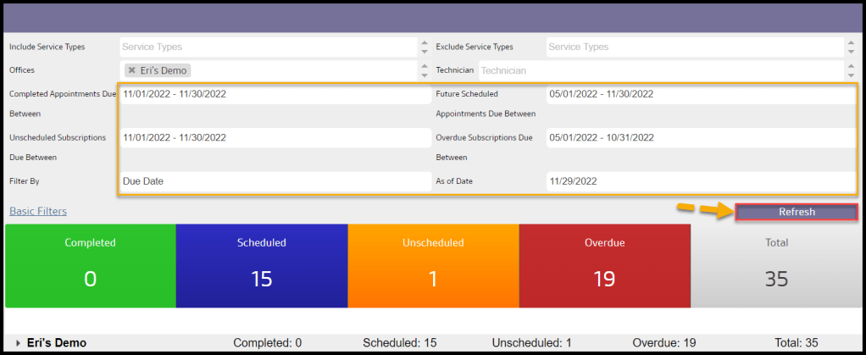Remove the Eri's Demo office tag
The width and height of the screenshot is (866, 355).
[131, 71]
